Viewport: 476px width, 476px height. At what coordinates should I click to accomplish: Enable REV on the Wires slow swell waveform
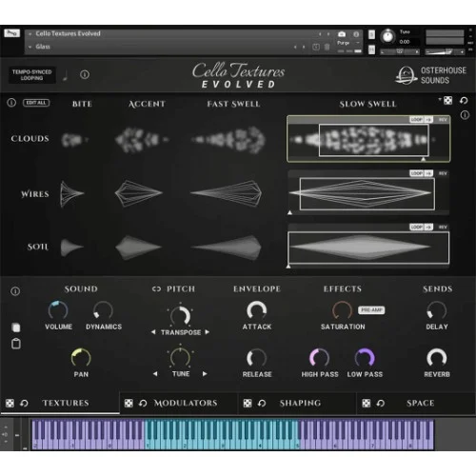tap(443, 173)
